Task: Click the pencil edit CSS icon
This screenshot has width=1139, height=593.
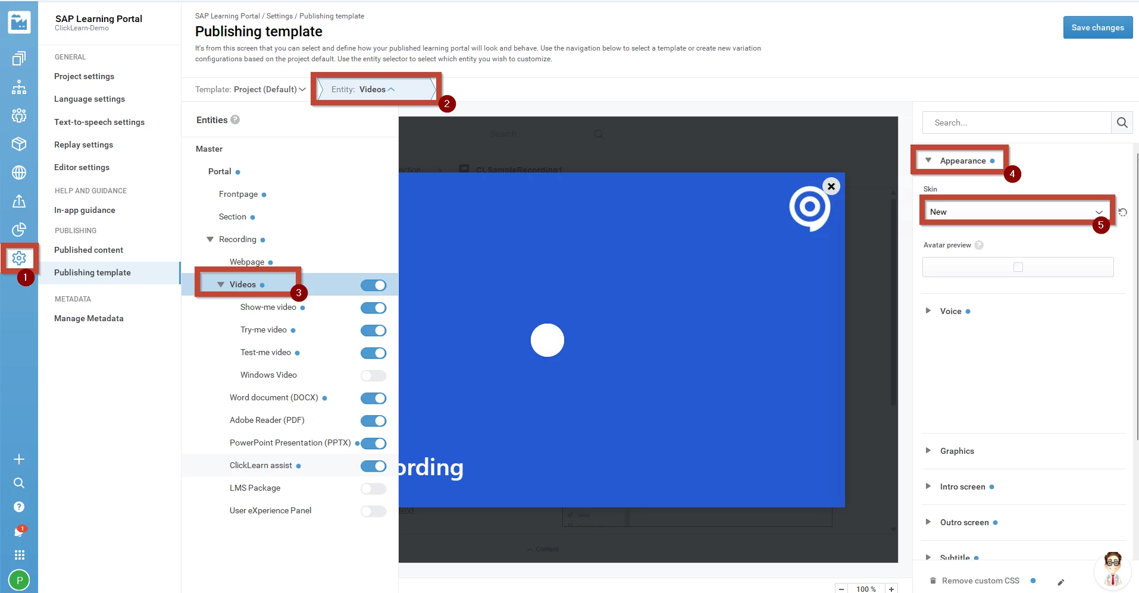Action: (x=1060, y=582)
